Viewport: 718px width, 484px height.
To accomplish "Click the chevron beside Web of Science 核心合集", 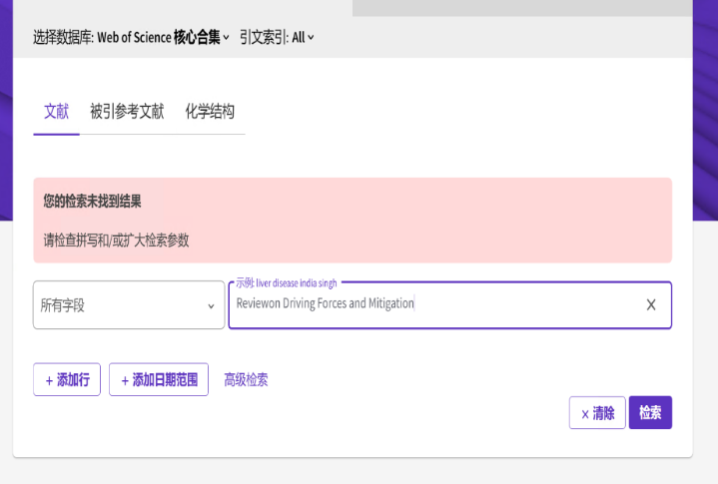I will pos(226,38).
